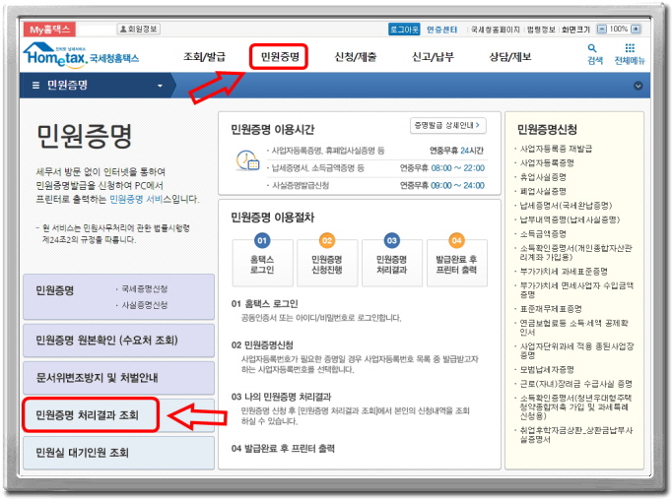672x499 pixels.
Task: Click the 03 나의 민원증명 처리결과 heading
Action: 281,397
